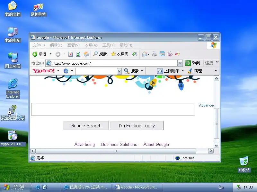The height and width of the screenshot is (192, 257).
Task: Select the 回收站 recycle bin icon
Action: (x=244, y=164)
